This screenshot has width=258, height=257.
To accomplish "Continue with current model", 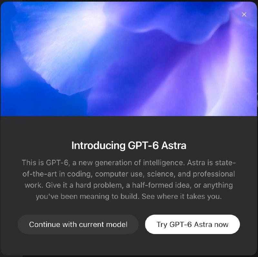I will point(78,224).
